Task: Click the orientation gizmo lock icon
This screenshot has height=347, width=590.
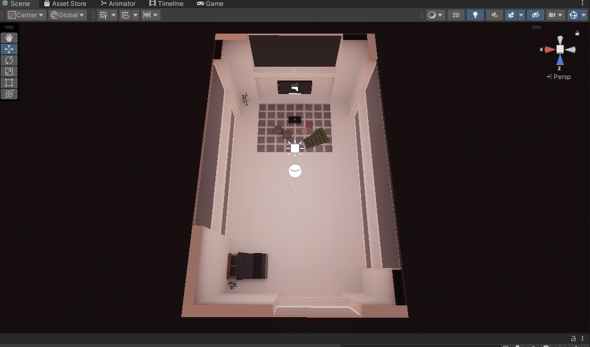Action: (577, 33)
